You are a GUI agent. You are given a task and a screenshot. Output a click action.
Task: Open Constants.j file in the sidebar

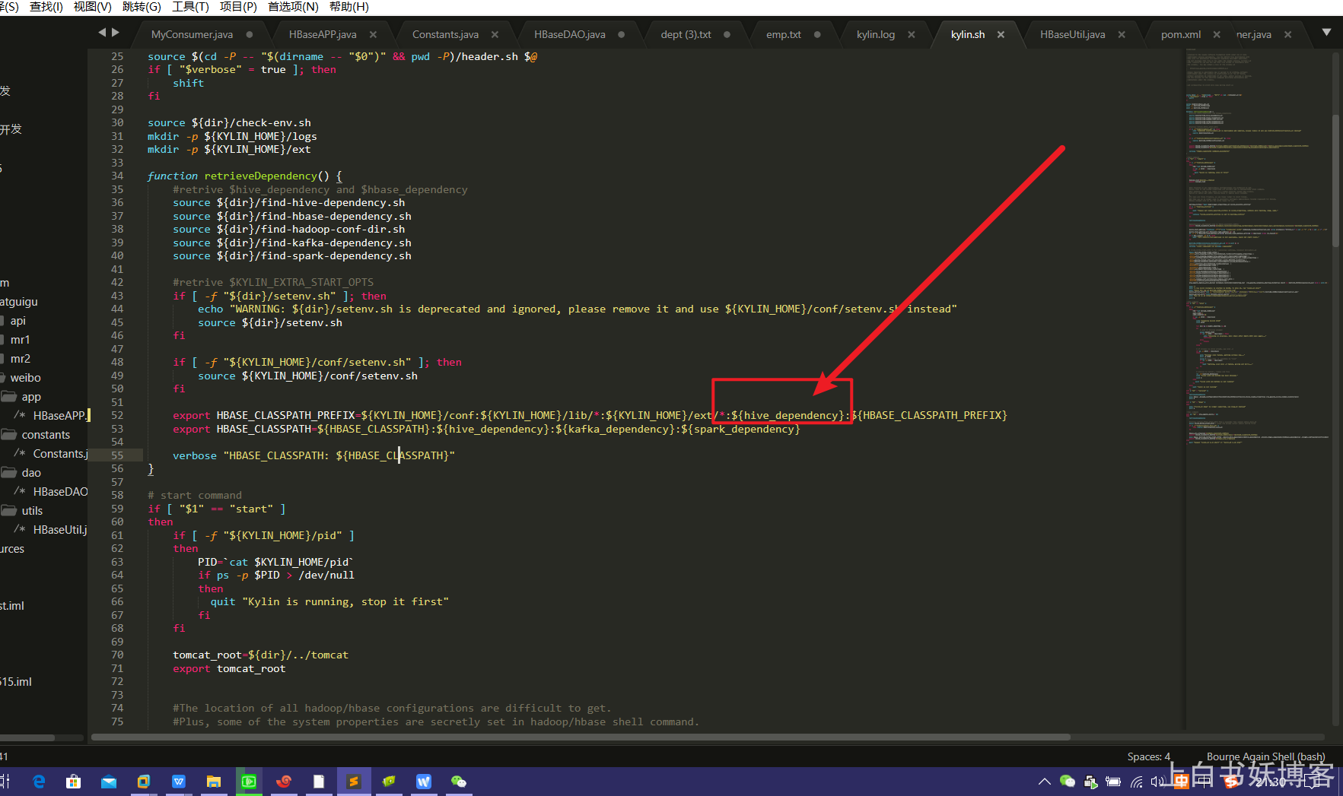point(50,454)
